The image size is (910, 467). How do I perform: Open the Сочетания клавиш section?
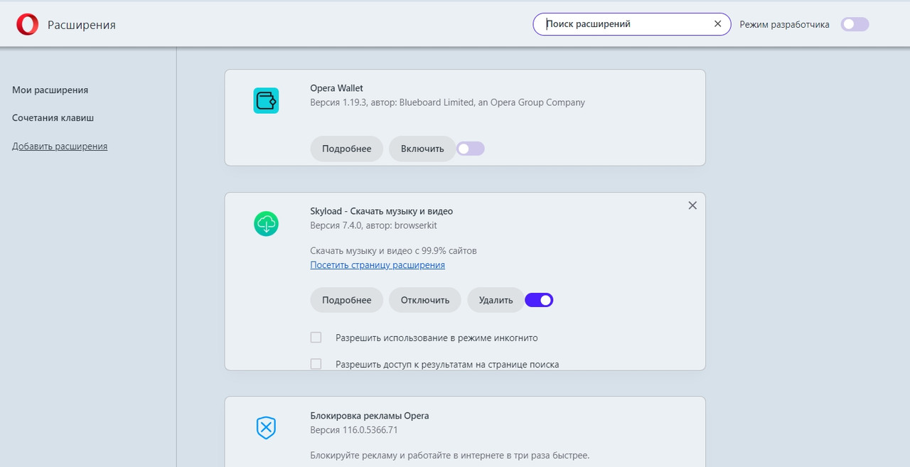pos(53,118)
